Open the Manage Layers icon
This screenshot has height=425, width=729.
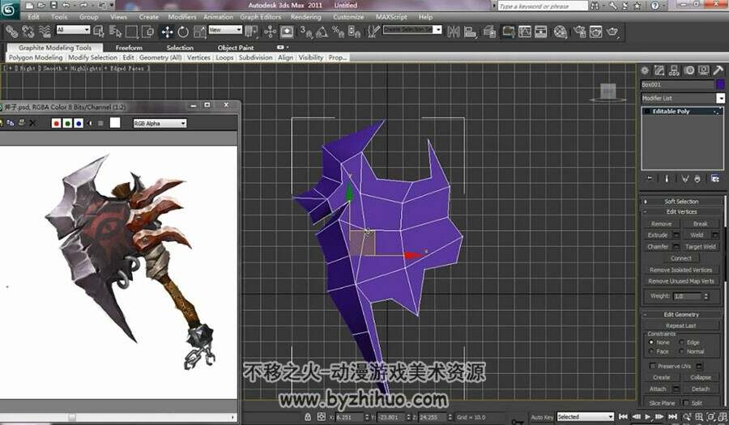point(489,32)
